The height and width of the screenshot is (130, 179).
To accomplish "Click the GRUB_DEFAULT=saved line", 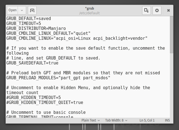I will coord(29,19).
